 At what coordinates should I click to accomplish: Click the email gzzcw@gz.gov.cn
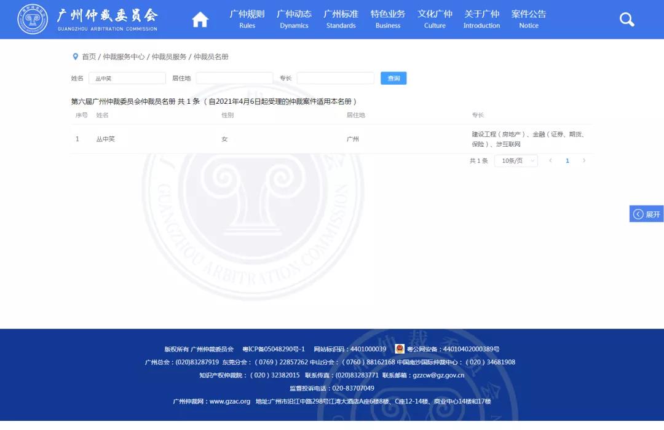(x=438, y=375)
